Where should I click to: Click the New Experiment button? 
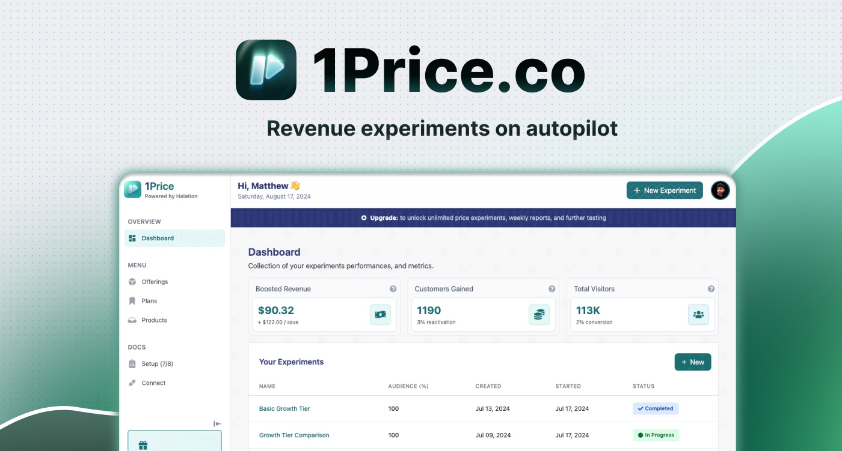click(x=665, y=190)
